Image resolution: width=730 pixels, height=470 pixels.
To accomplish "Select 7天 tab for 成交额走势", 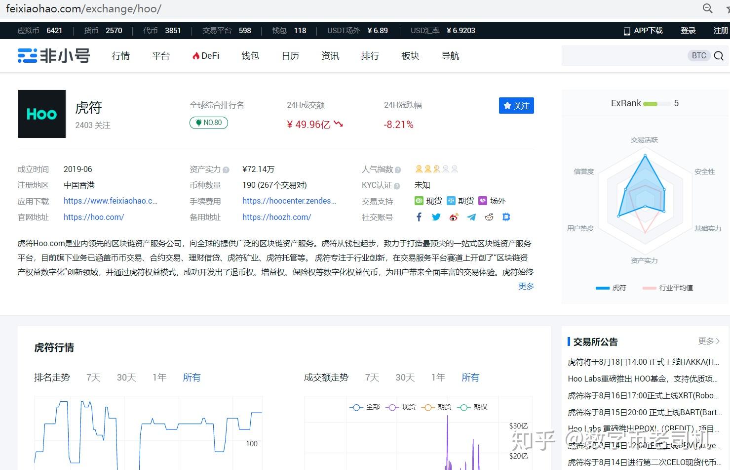I will point(372,378).
